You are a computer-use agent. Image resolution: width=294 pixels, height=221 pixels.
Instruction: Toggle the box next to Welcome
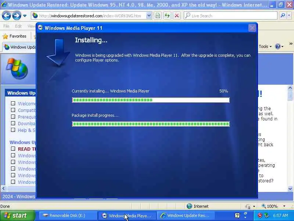pos(13,103)
